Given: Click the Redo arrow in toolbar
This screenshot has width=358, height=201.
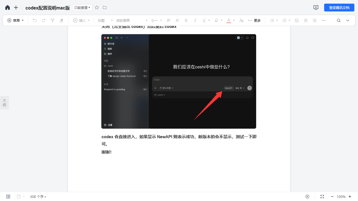Looking at the screenshot, I should click(x=44, y=20).
